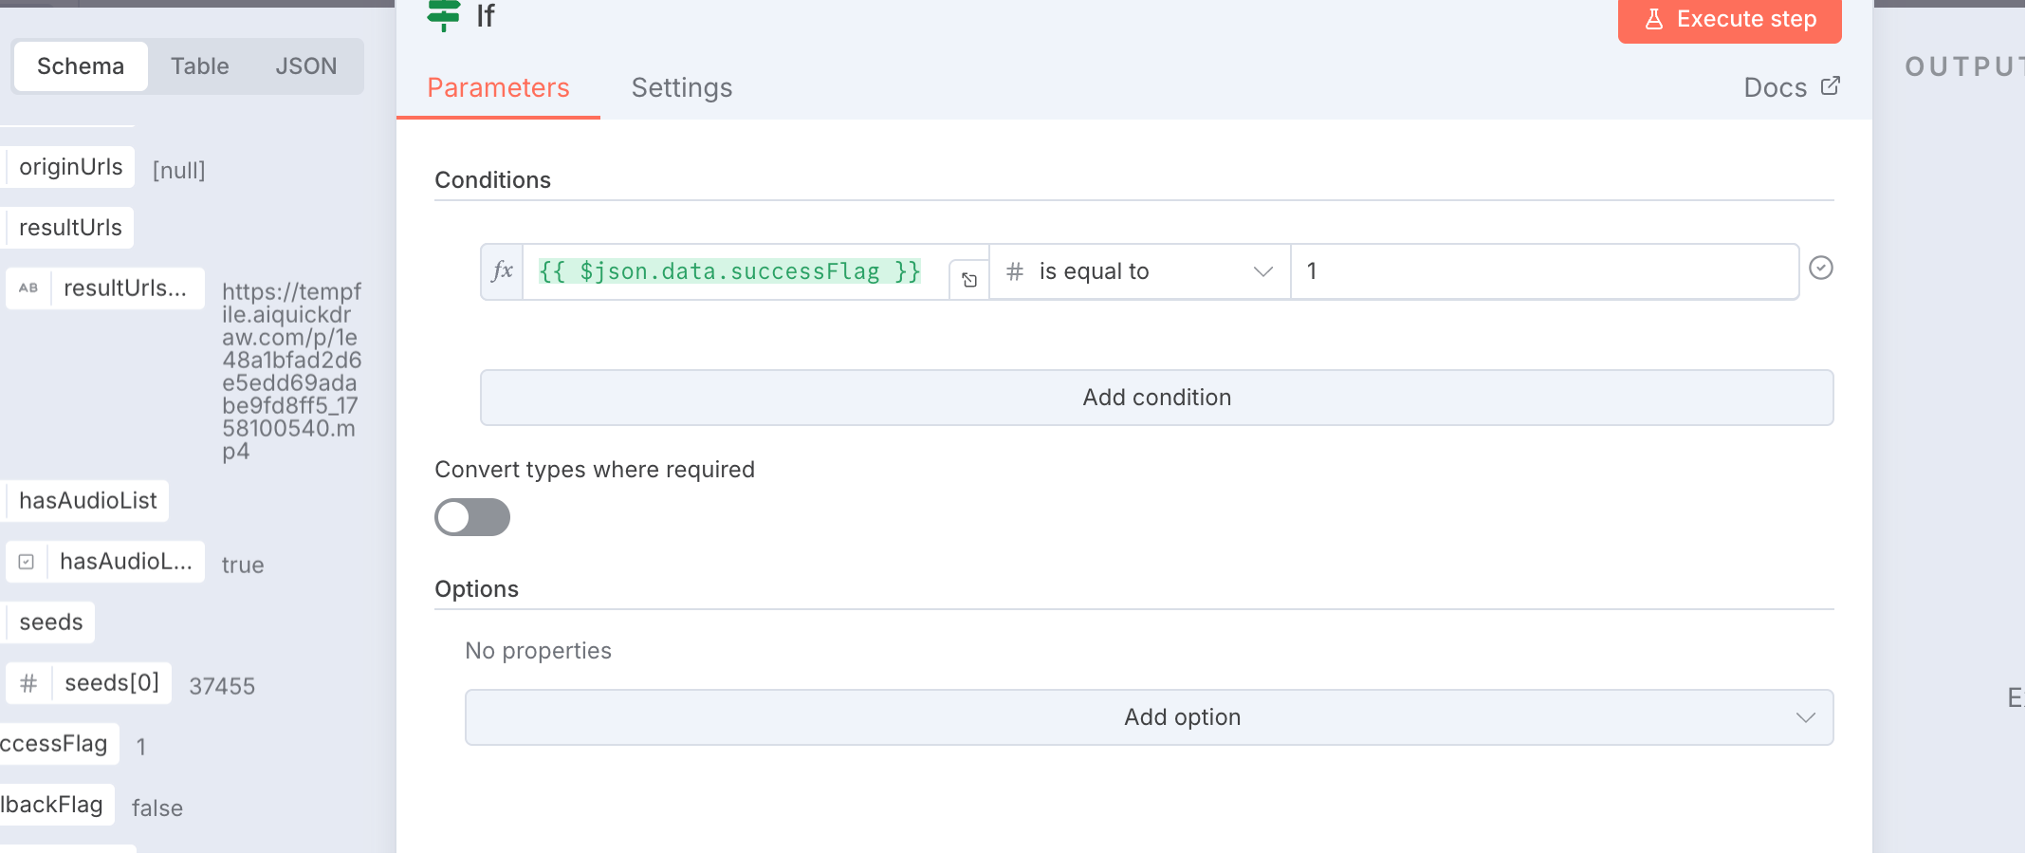Switch to the Parameters tab
The image size is (2026, 854).
[x=498, y=88]
